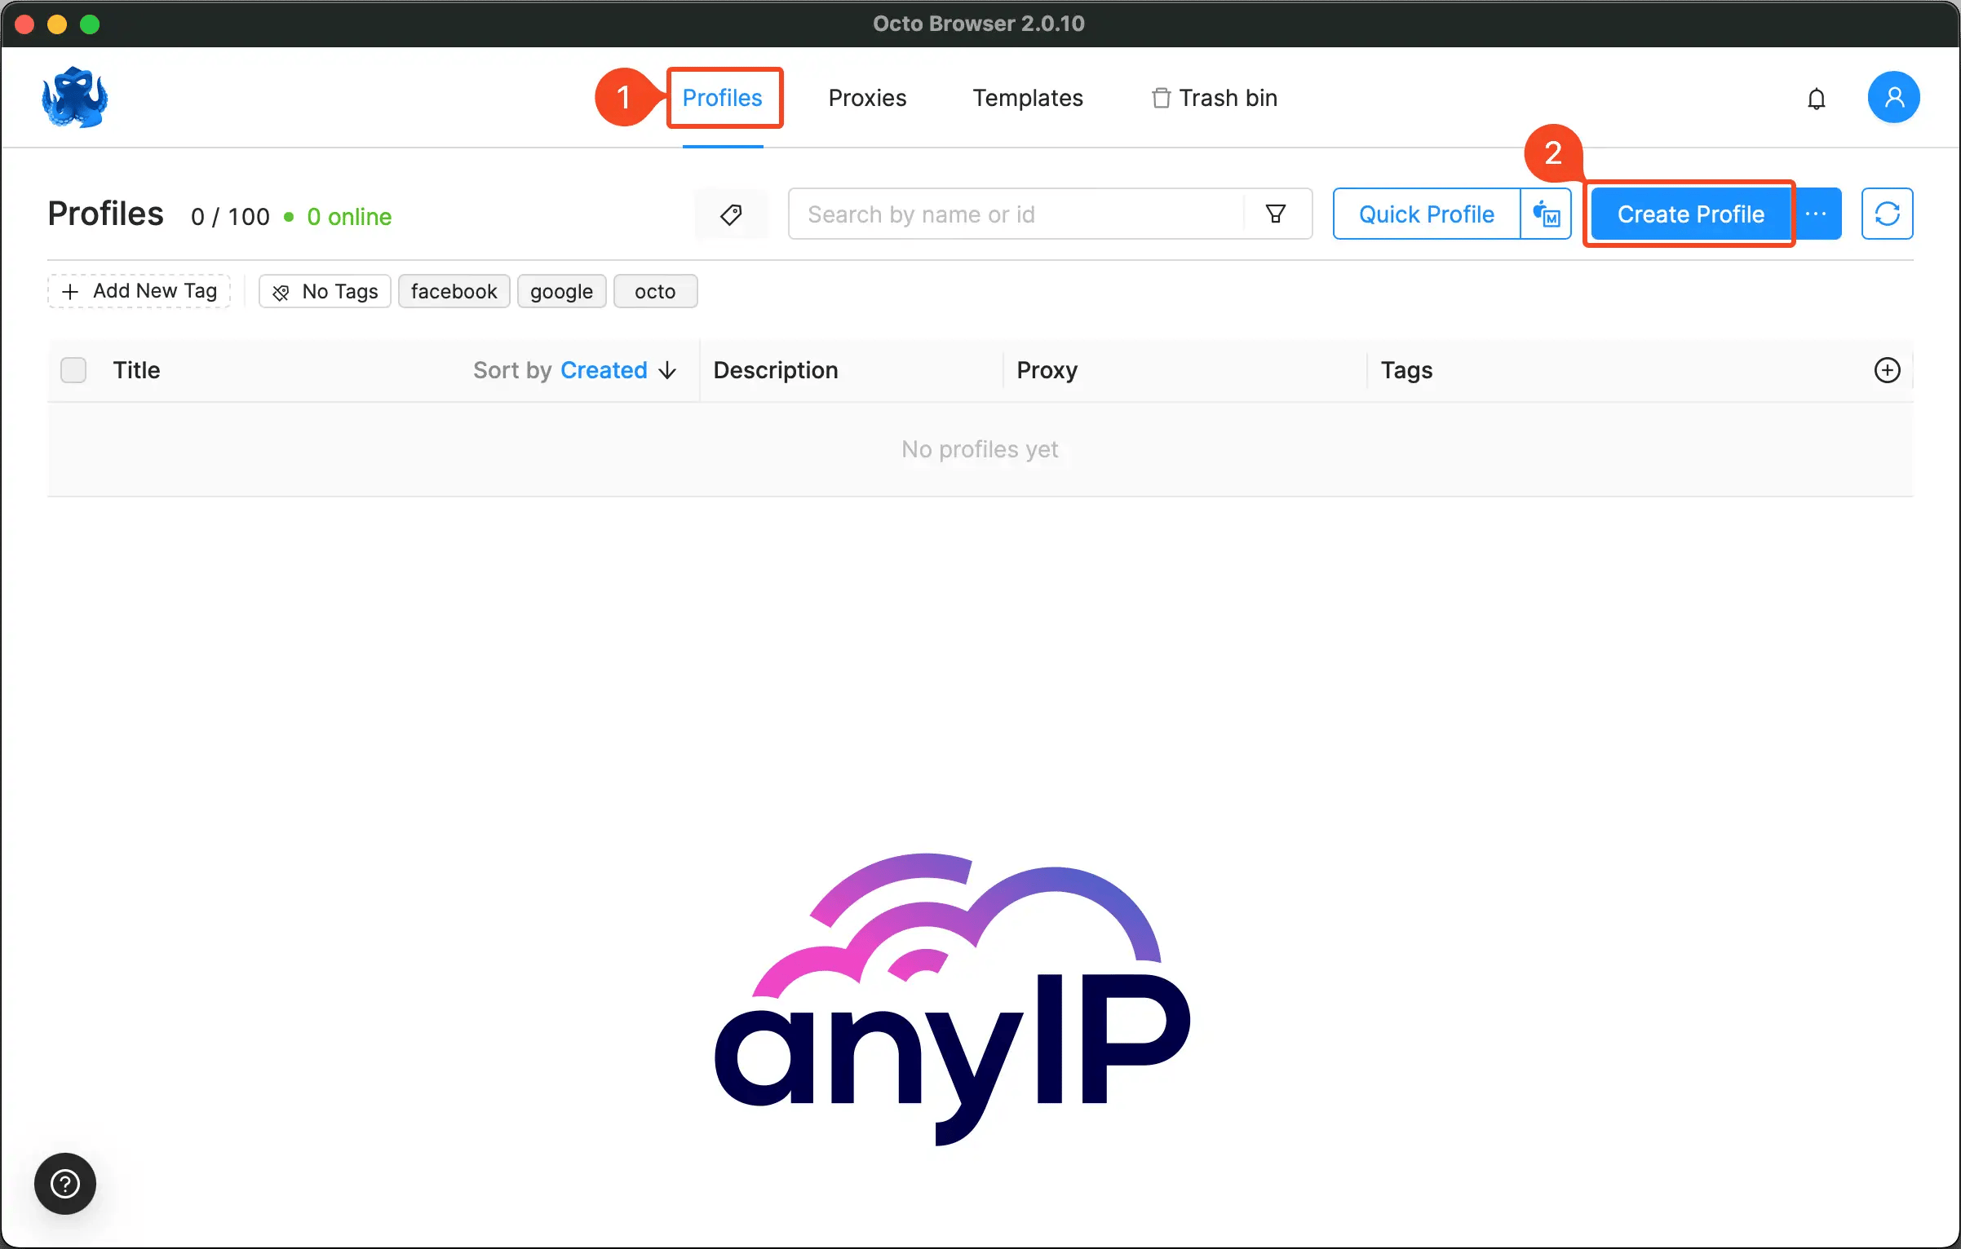Open notifications via the bell icon
This screenshot has width=1961, height=1249.
pyautogui.click(x=1817, y=98)
